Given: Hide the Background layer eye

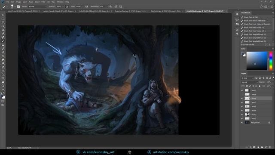Looking at the screenshot, I should (x=242, y=122).
